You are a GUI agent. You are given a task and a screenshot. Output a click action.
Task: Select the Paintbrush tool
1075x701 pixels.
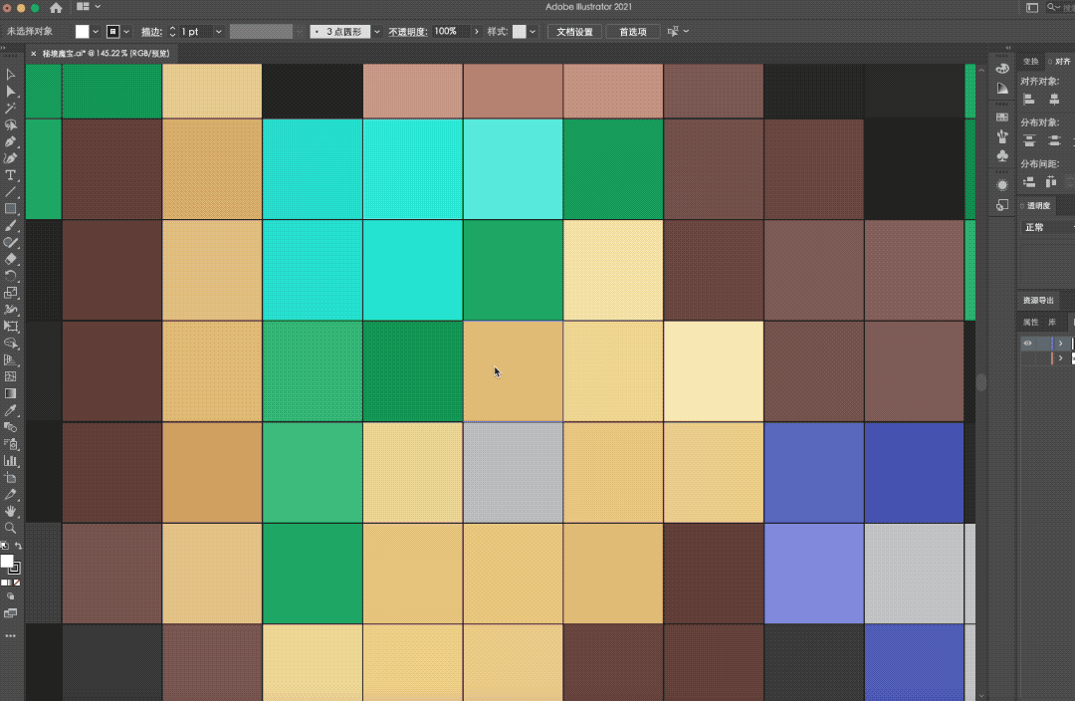click(x=10, y=226)
